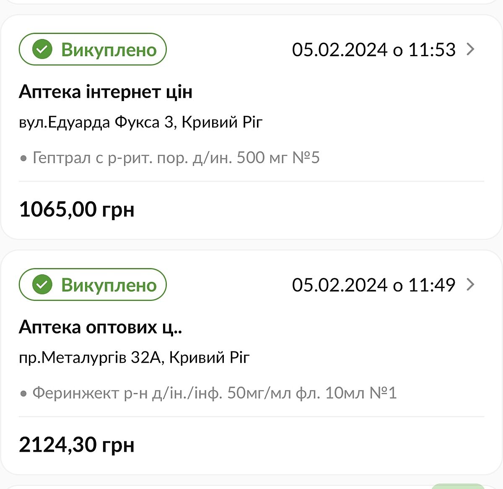Tap the partially visible green badge at bottom
The height and width of the screenshot is (489, 503).
click(x=457, y=486)
